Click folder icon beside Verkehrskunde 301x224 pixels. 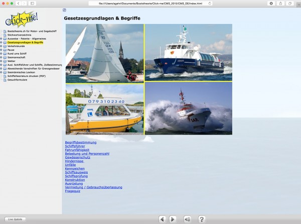pos(5,46)
